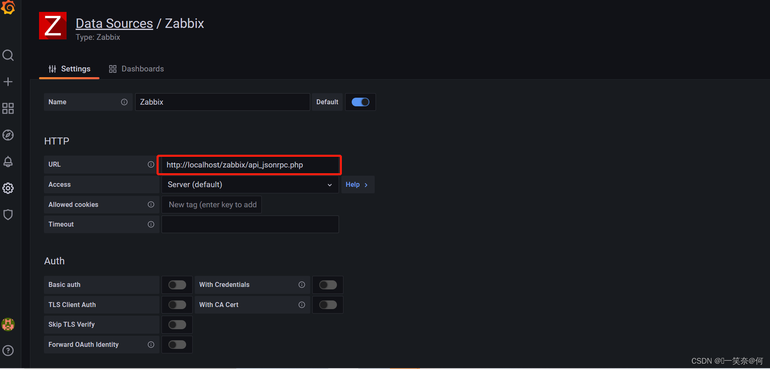
Task: Select the Settings tab
Action: pyautogui.click(x=69, y=69)
